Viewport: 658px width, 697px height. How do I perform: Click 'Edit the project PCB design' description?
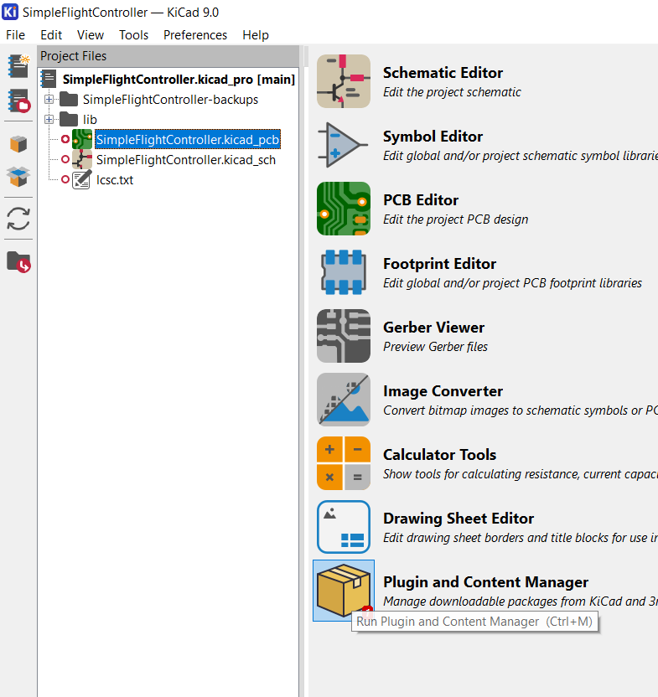(x=456, y=219)
